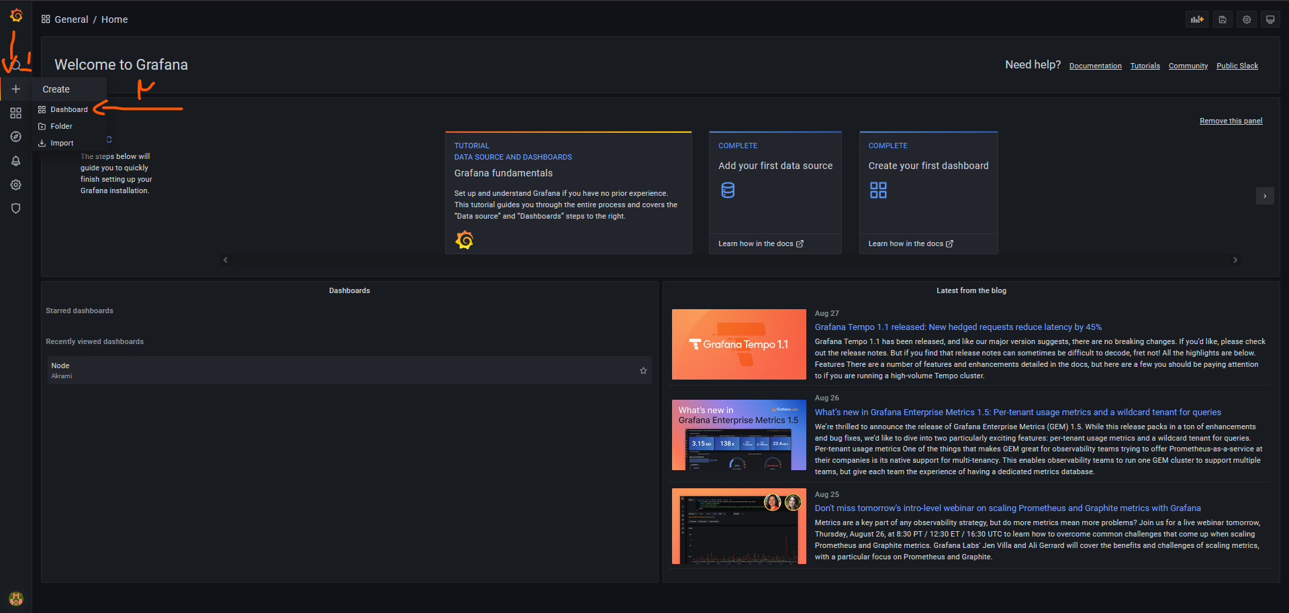Click the next chevron button beside setup cards
This screenshot has width=1289, height=613.
tap(1265, 196)
